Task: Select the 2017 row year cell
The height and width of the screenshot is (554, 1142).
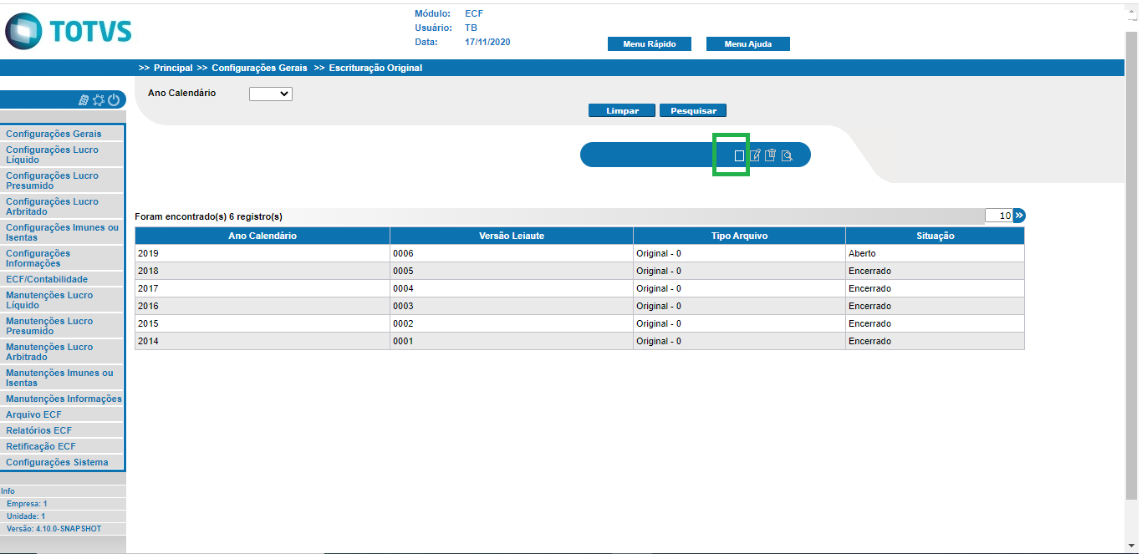Action: 263,288
